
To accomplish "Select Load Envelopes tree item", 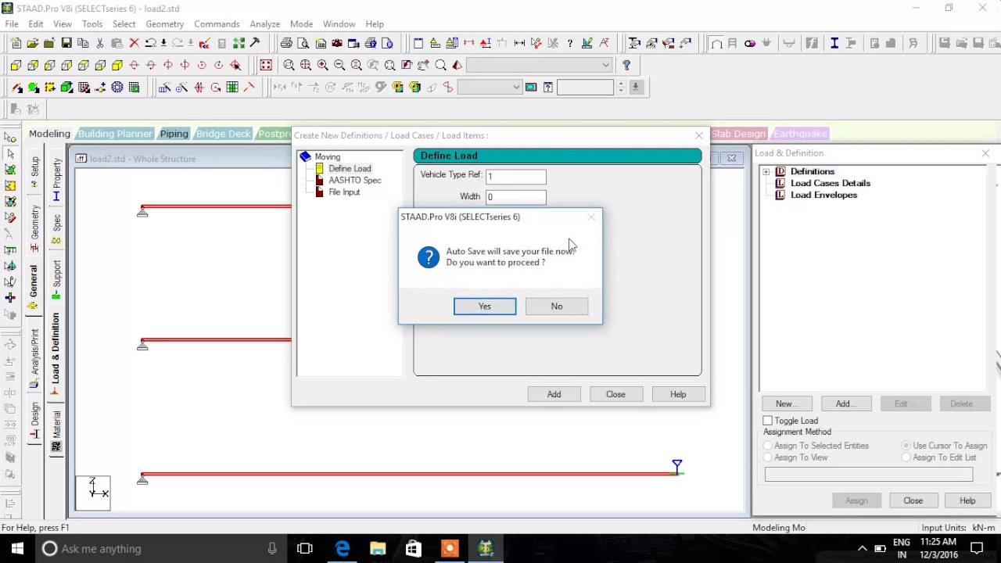I will coord(823,195).
